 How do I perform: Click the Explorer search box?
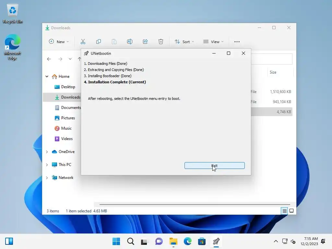pyautogui.click(x=272, y=59)
